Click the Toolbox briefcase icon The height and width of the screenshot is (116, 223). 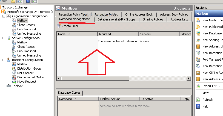point(9,86)
